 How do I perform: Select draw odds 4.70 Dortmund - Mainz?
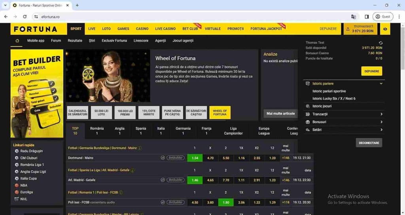point(210,158)
